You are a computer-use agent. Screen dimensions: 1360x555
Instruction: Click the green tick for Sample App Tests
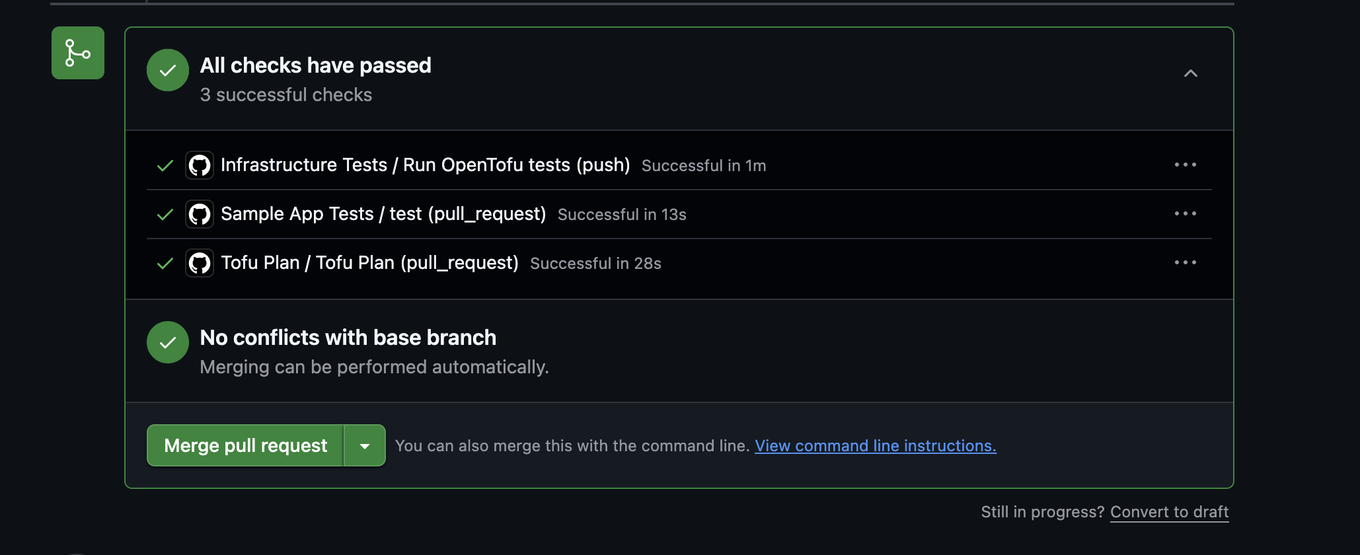pyautogui.click(x=165, y=214)
